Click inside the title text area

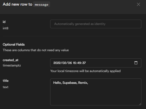click(96, 92)
